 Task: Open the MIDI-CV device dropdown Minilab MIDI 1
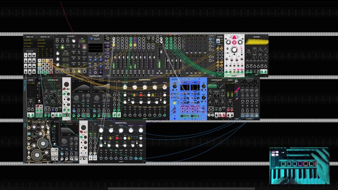(30, 43)
